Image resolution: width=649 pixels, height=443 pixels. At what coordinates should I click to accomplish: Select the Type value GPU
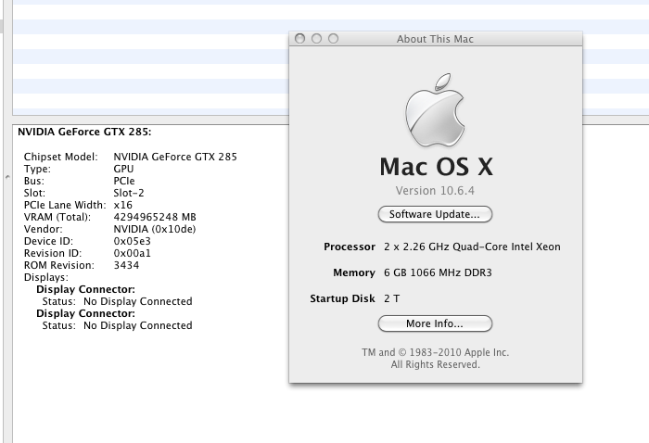123,169
